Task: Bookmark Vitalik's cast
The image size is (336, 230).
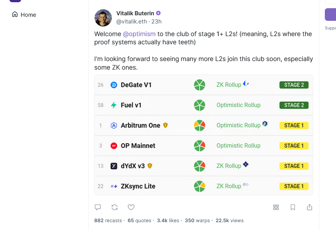Action: pyautogui.click(x=293, y=207)
